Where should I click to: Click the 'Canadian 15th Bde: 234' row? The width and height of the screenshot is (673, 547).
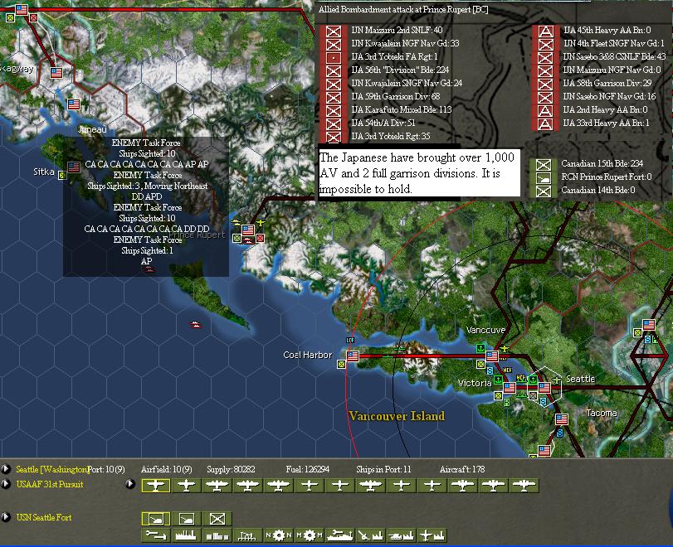pos(589,163)
